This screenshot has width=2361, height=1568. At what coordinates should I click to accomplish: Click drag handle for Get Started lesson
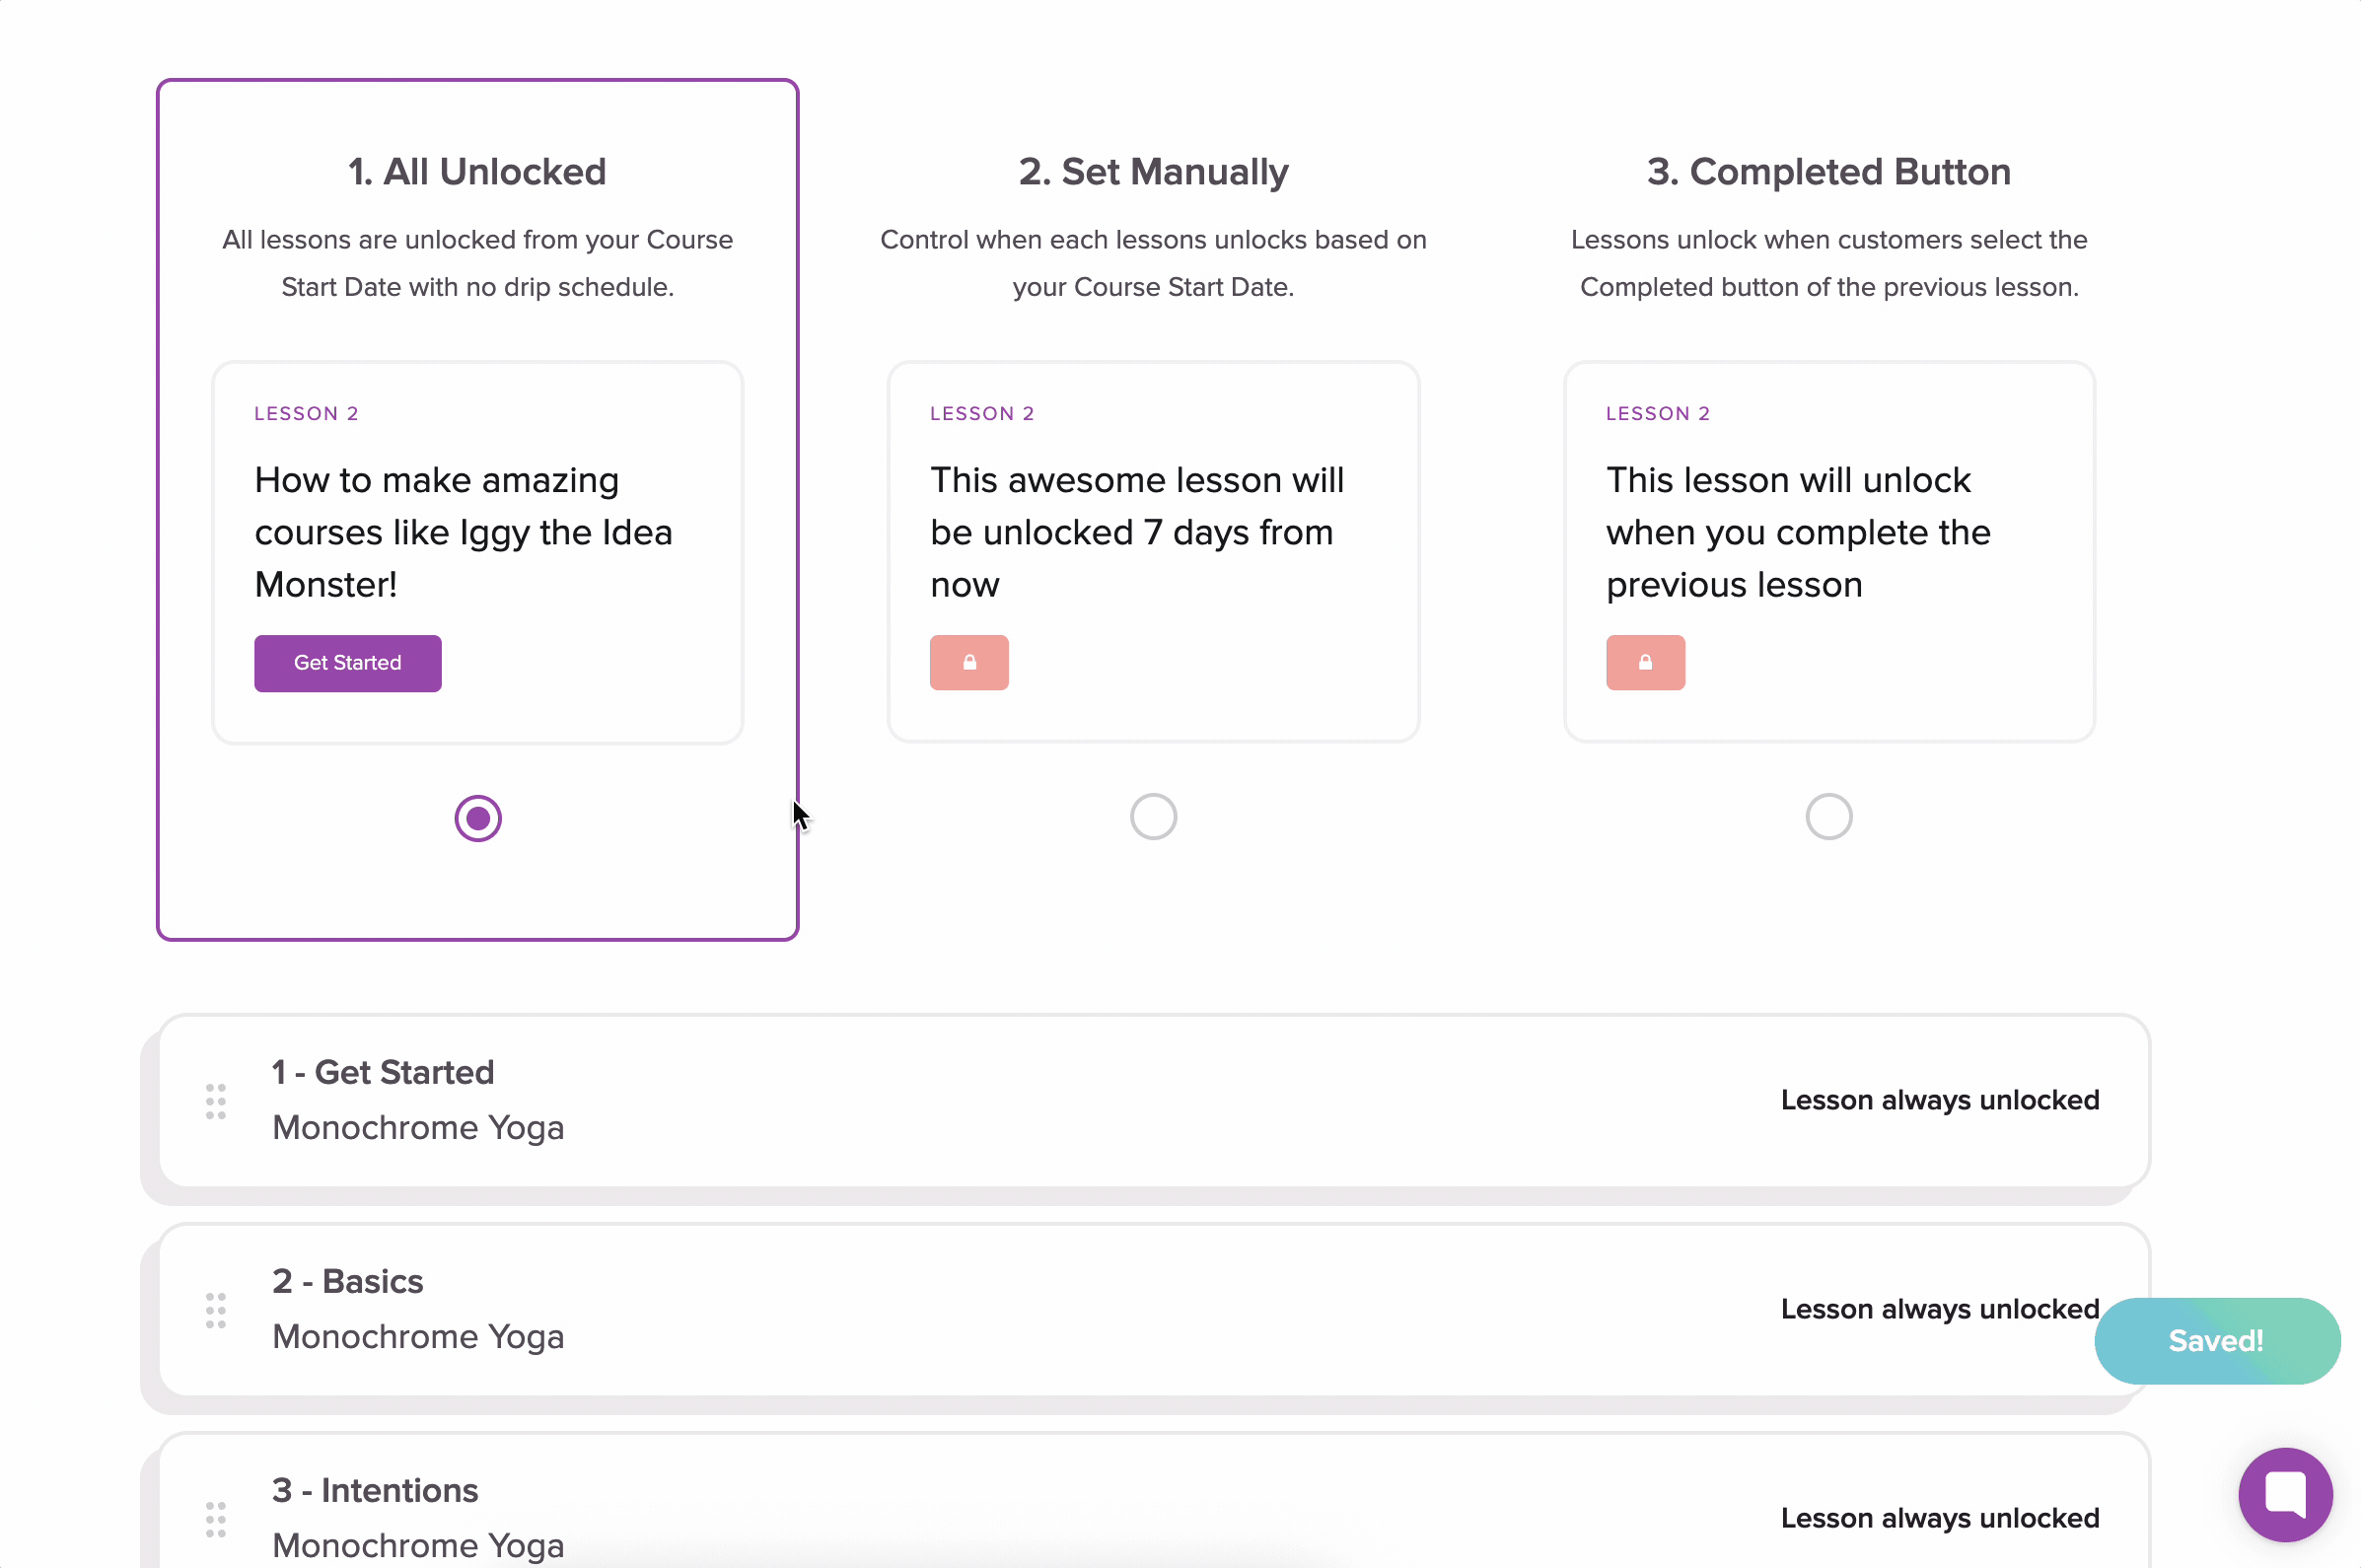216,1101
